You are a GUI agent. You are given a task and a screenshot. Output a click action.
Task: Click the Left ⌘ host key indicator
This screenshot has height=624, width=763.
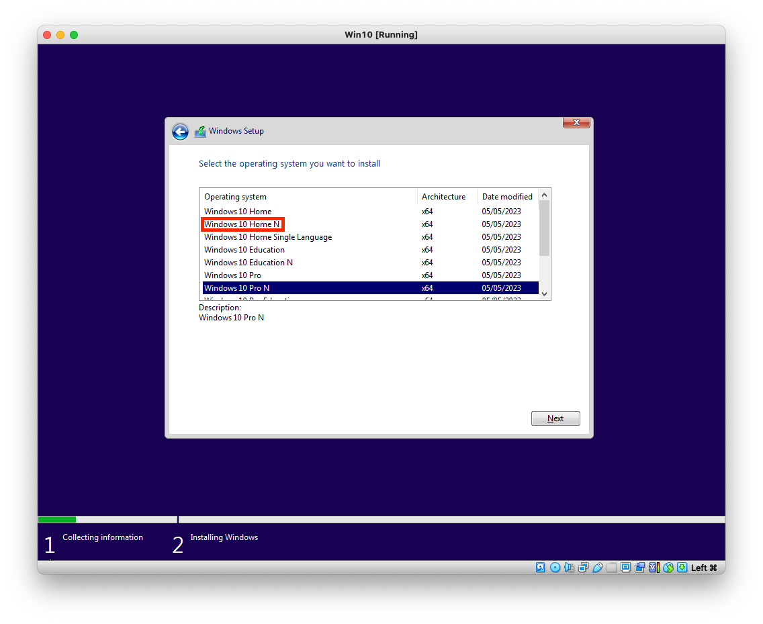click(x=704, y=568)
